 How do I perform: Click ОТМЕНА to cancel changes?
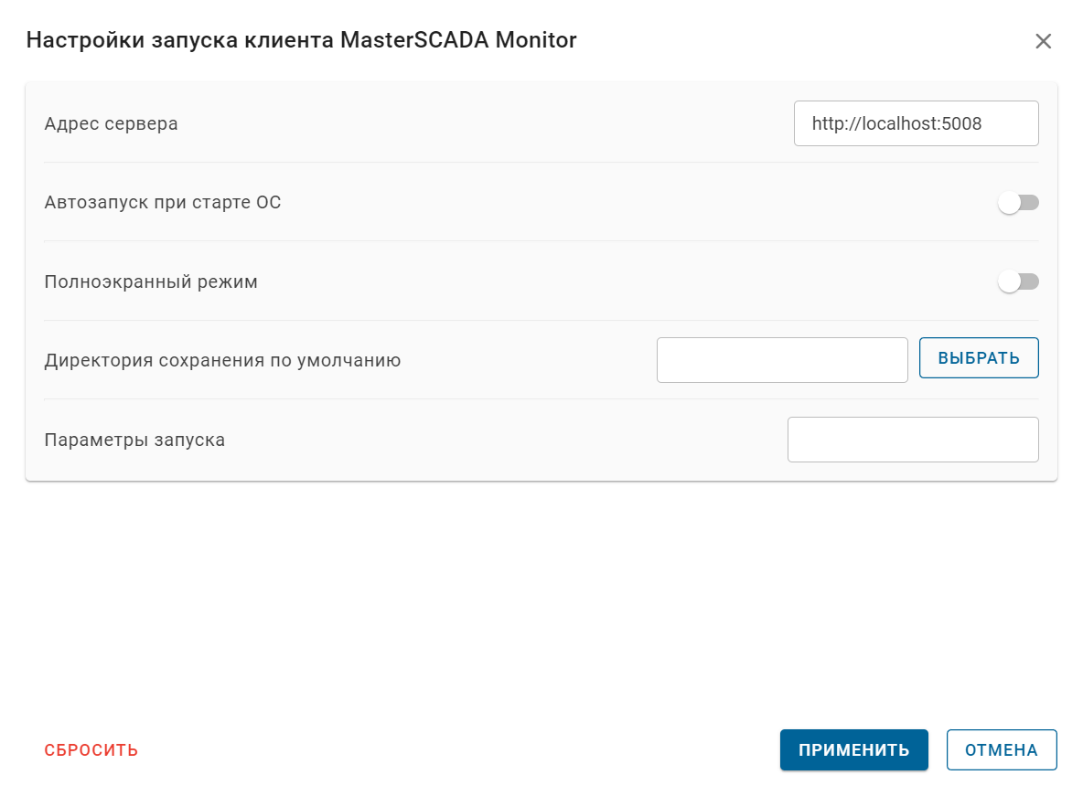point(1001,749)
